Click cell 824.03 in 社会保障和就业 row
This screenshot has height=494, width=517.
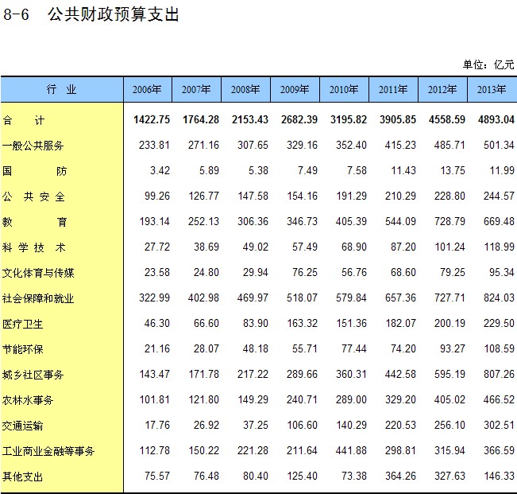(x=499, y=298)
